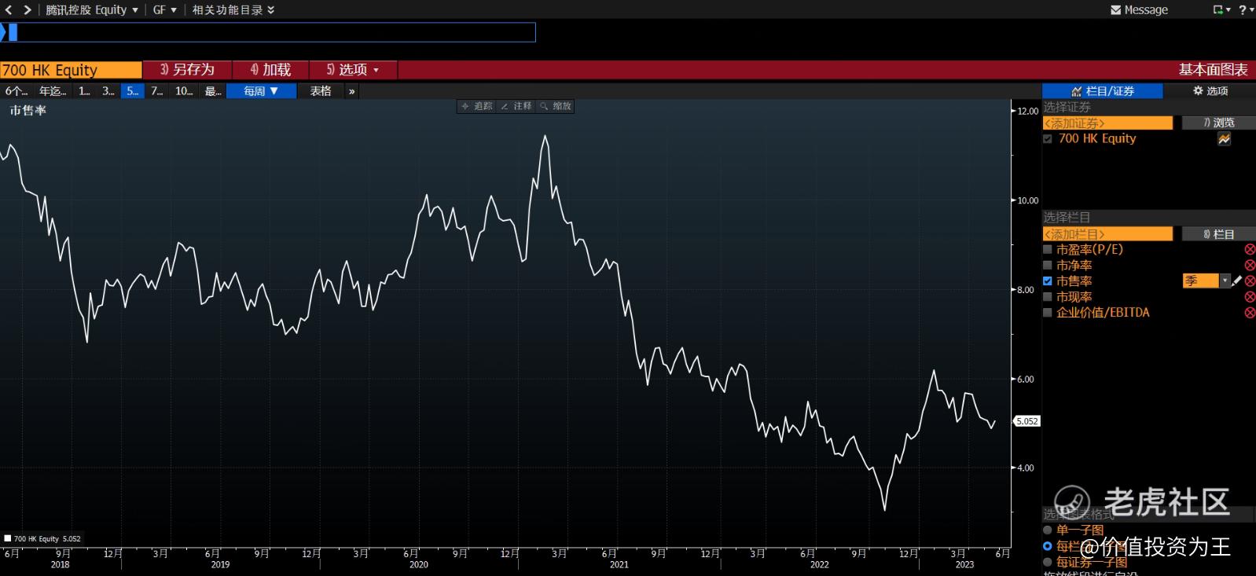Go forward with the right arrow

[x=28, y=10]
